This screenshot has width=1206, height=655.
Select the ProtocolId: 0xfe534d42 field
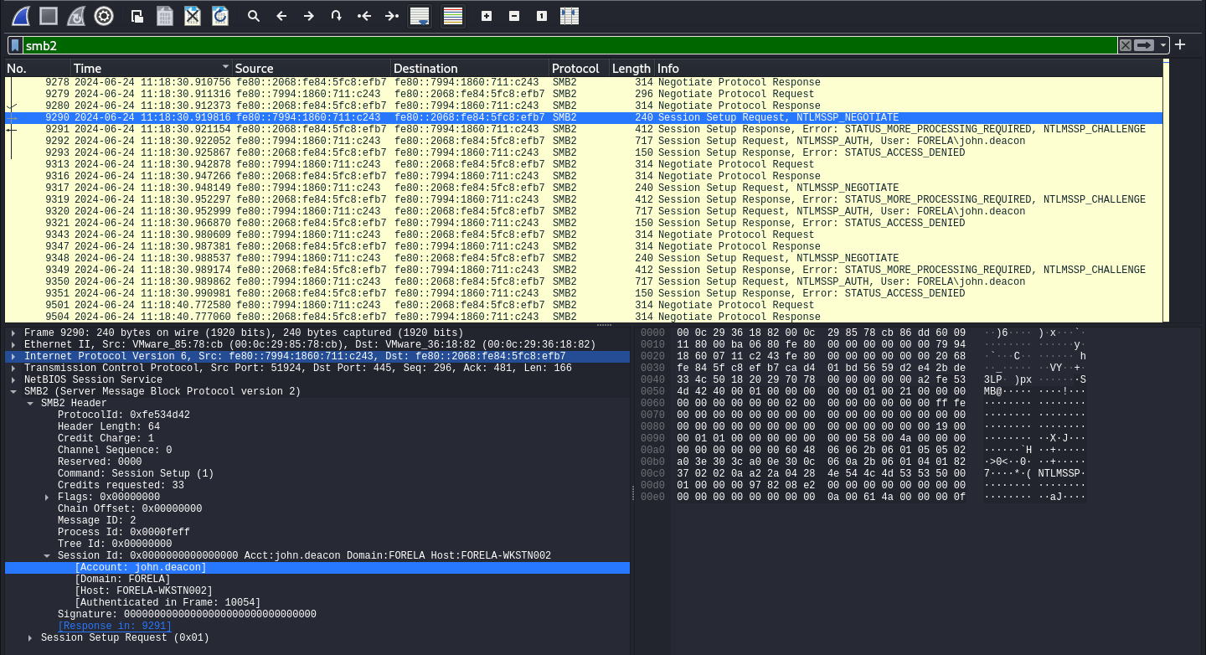coord(124,415)
